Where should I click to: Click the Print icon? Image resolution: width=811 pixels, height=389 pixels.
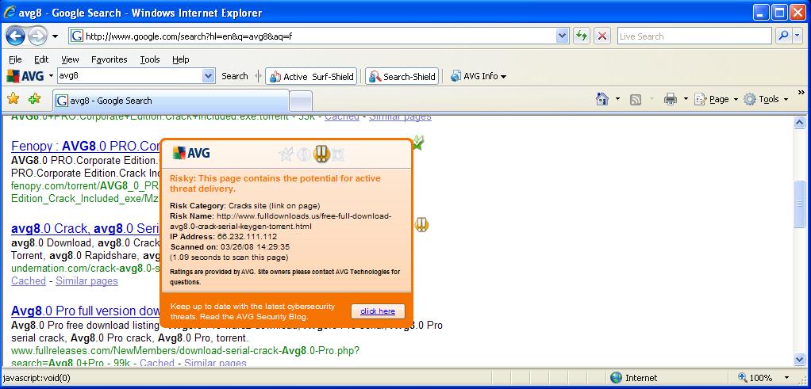coord(671,99)
